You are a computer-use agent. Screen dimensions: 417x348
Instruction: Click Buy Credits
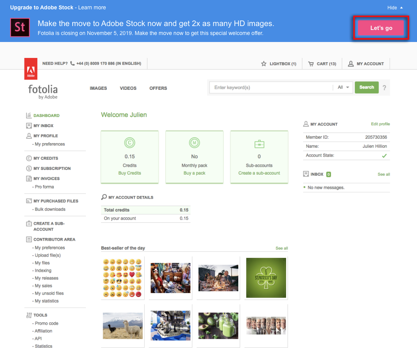[129, 173]
